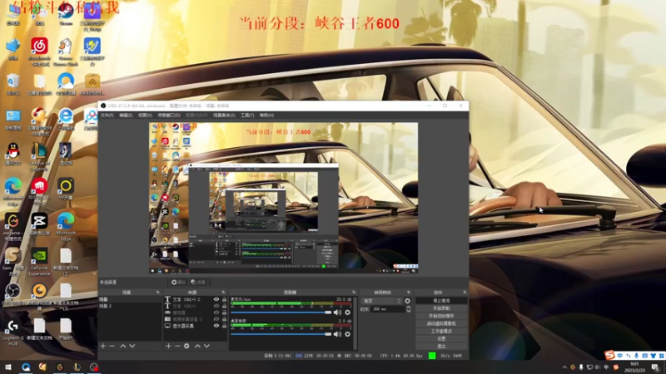Screen dimensions: 666x374
Task: Adjust the desktop audio volume slider
Action: 281,334
